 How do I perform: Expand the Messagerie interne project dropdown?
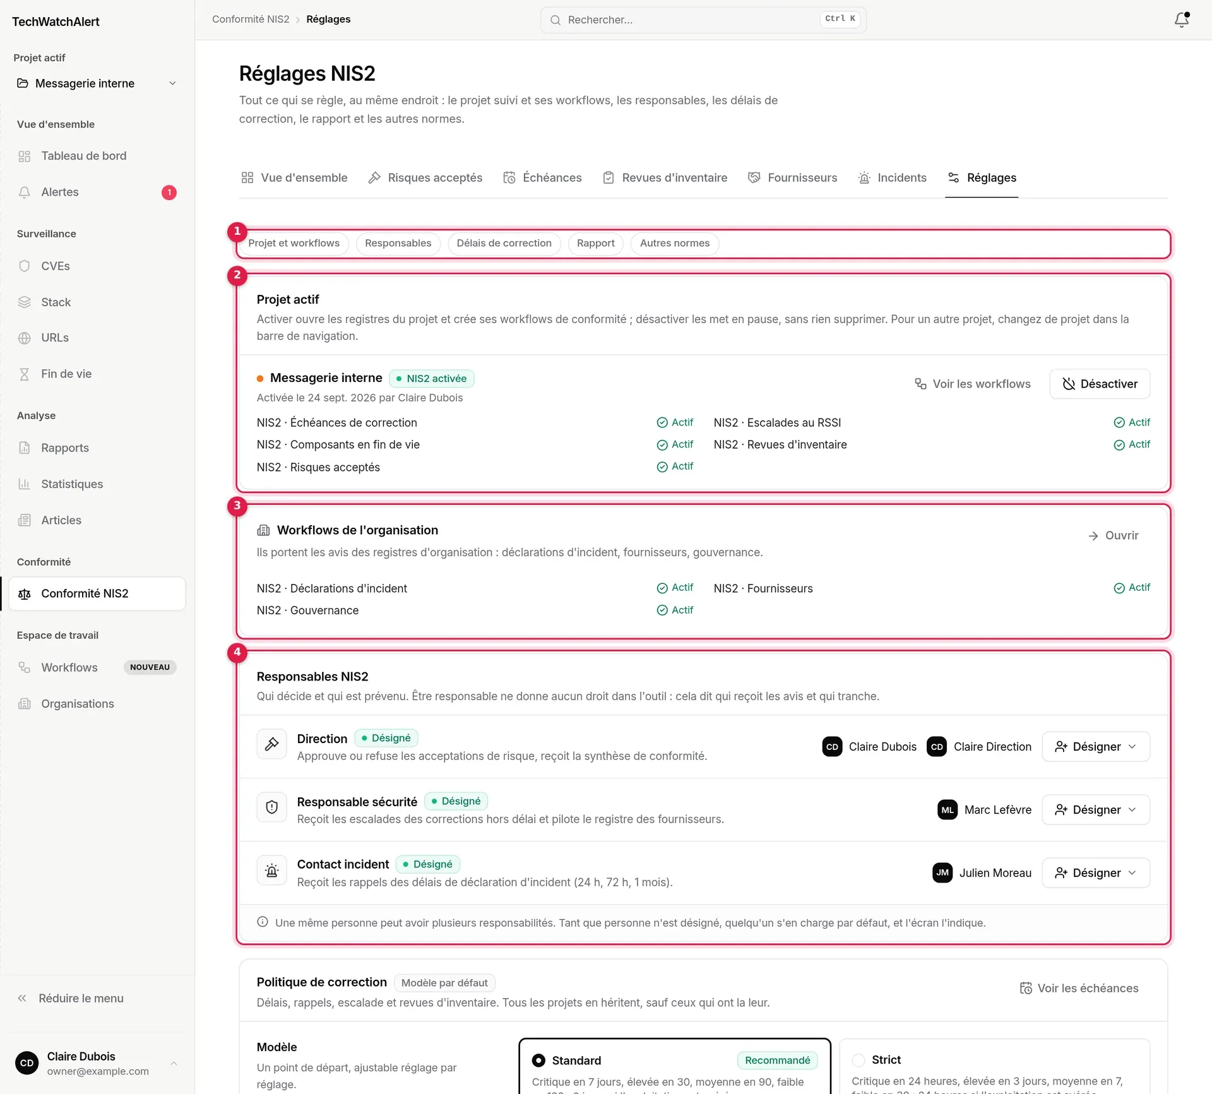coord(172,83)
